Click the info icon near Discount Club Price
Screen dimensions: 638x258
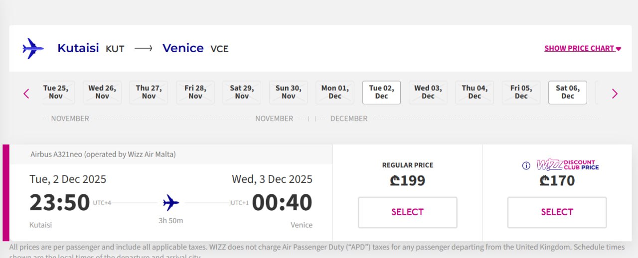(x=526, y=166)
